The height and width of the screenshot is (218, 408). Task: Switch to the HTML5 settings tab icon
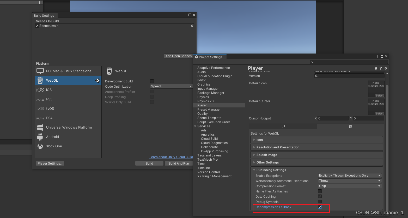pos(350,126)
